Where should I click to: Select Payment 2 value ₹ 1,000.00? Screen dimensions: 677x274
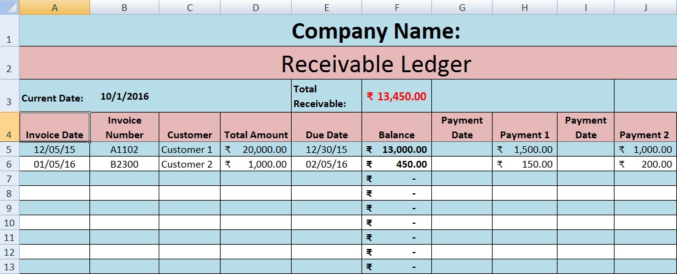[646, 149]
